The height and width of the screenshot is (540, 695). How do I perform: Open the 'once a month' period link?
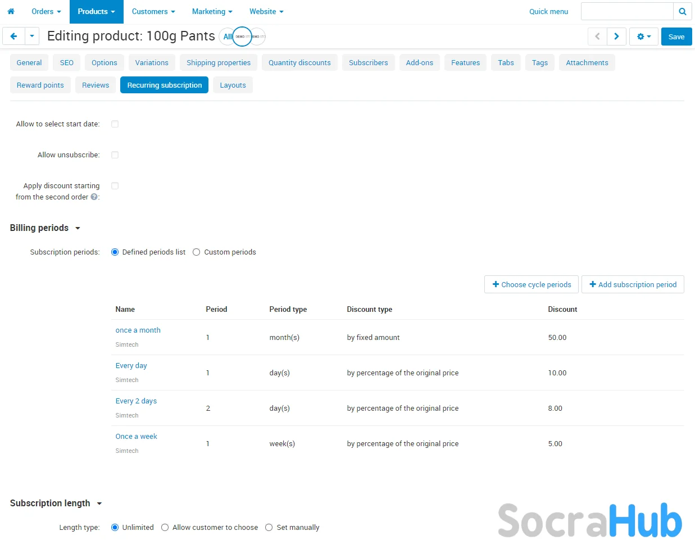pos(138,330)
